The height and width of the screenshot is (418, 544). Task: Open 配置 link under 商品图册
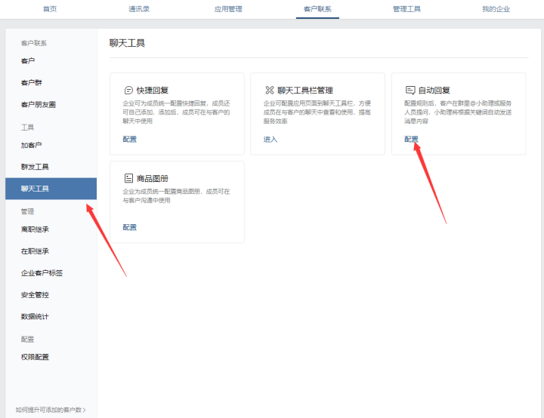pos(130,227)
